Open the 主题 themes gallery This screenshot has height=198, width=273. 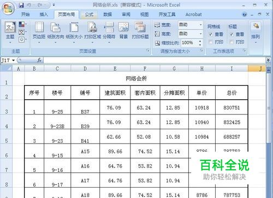[10, 32]
